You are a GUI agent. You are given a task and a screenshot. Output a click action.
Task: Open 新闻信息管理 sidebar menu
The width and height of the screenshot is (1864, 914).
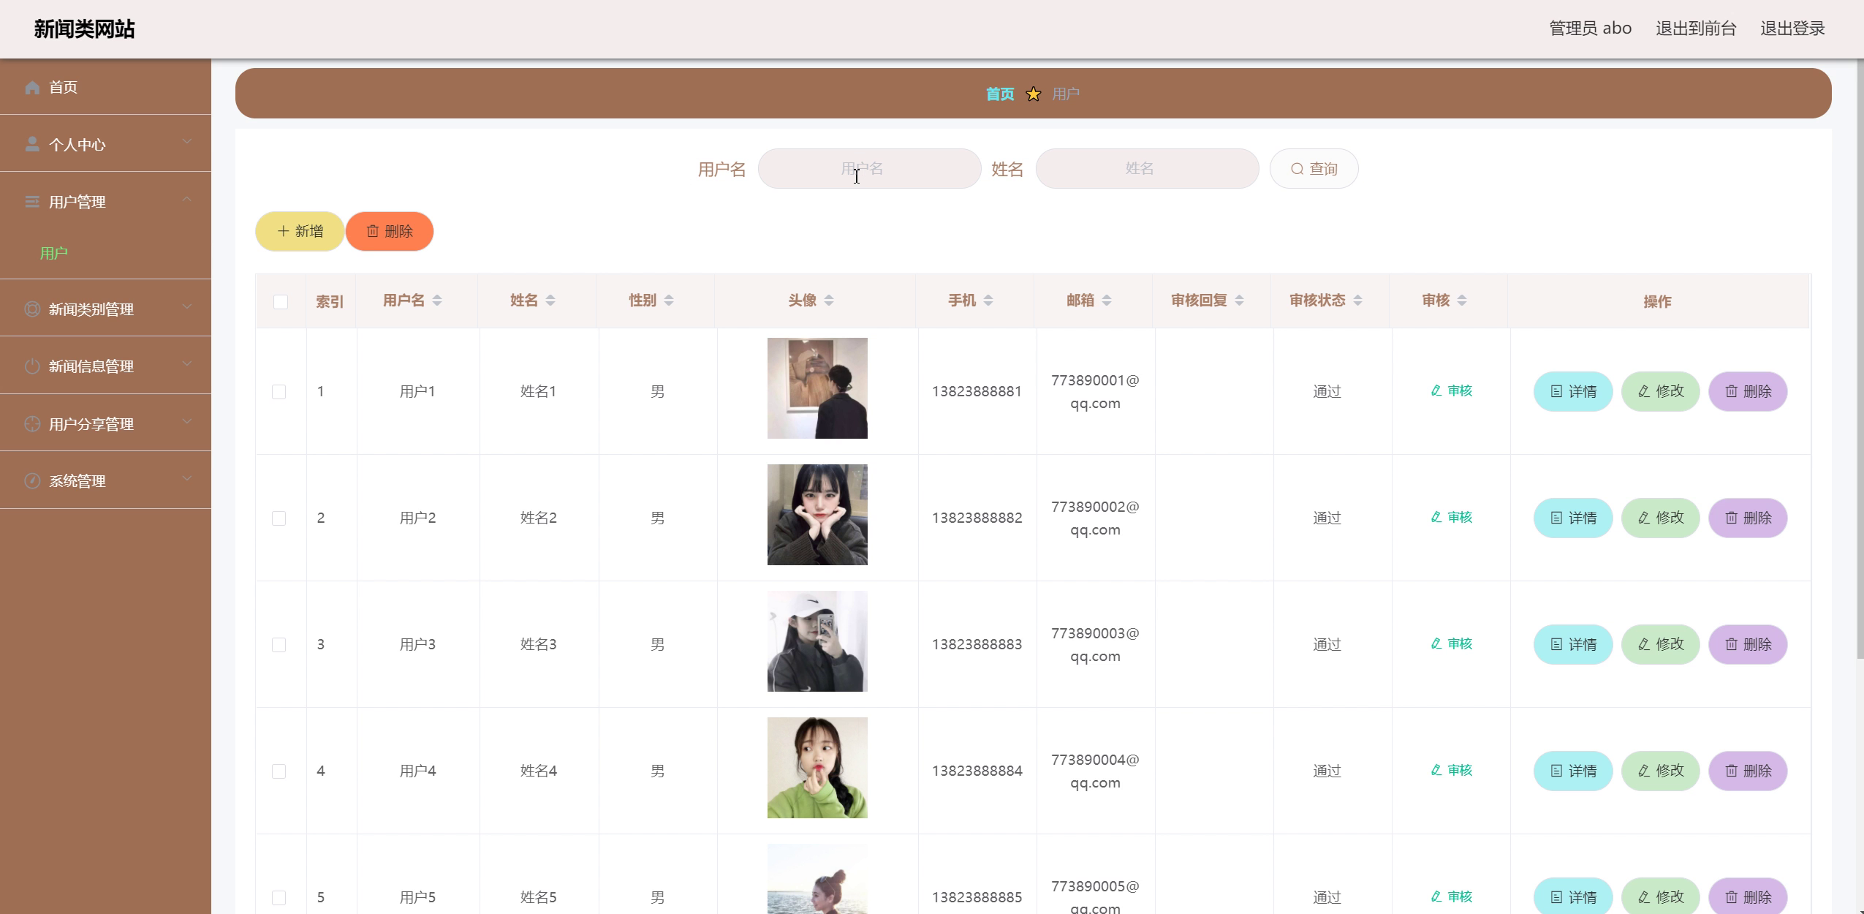105,366
